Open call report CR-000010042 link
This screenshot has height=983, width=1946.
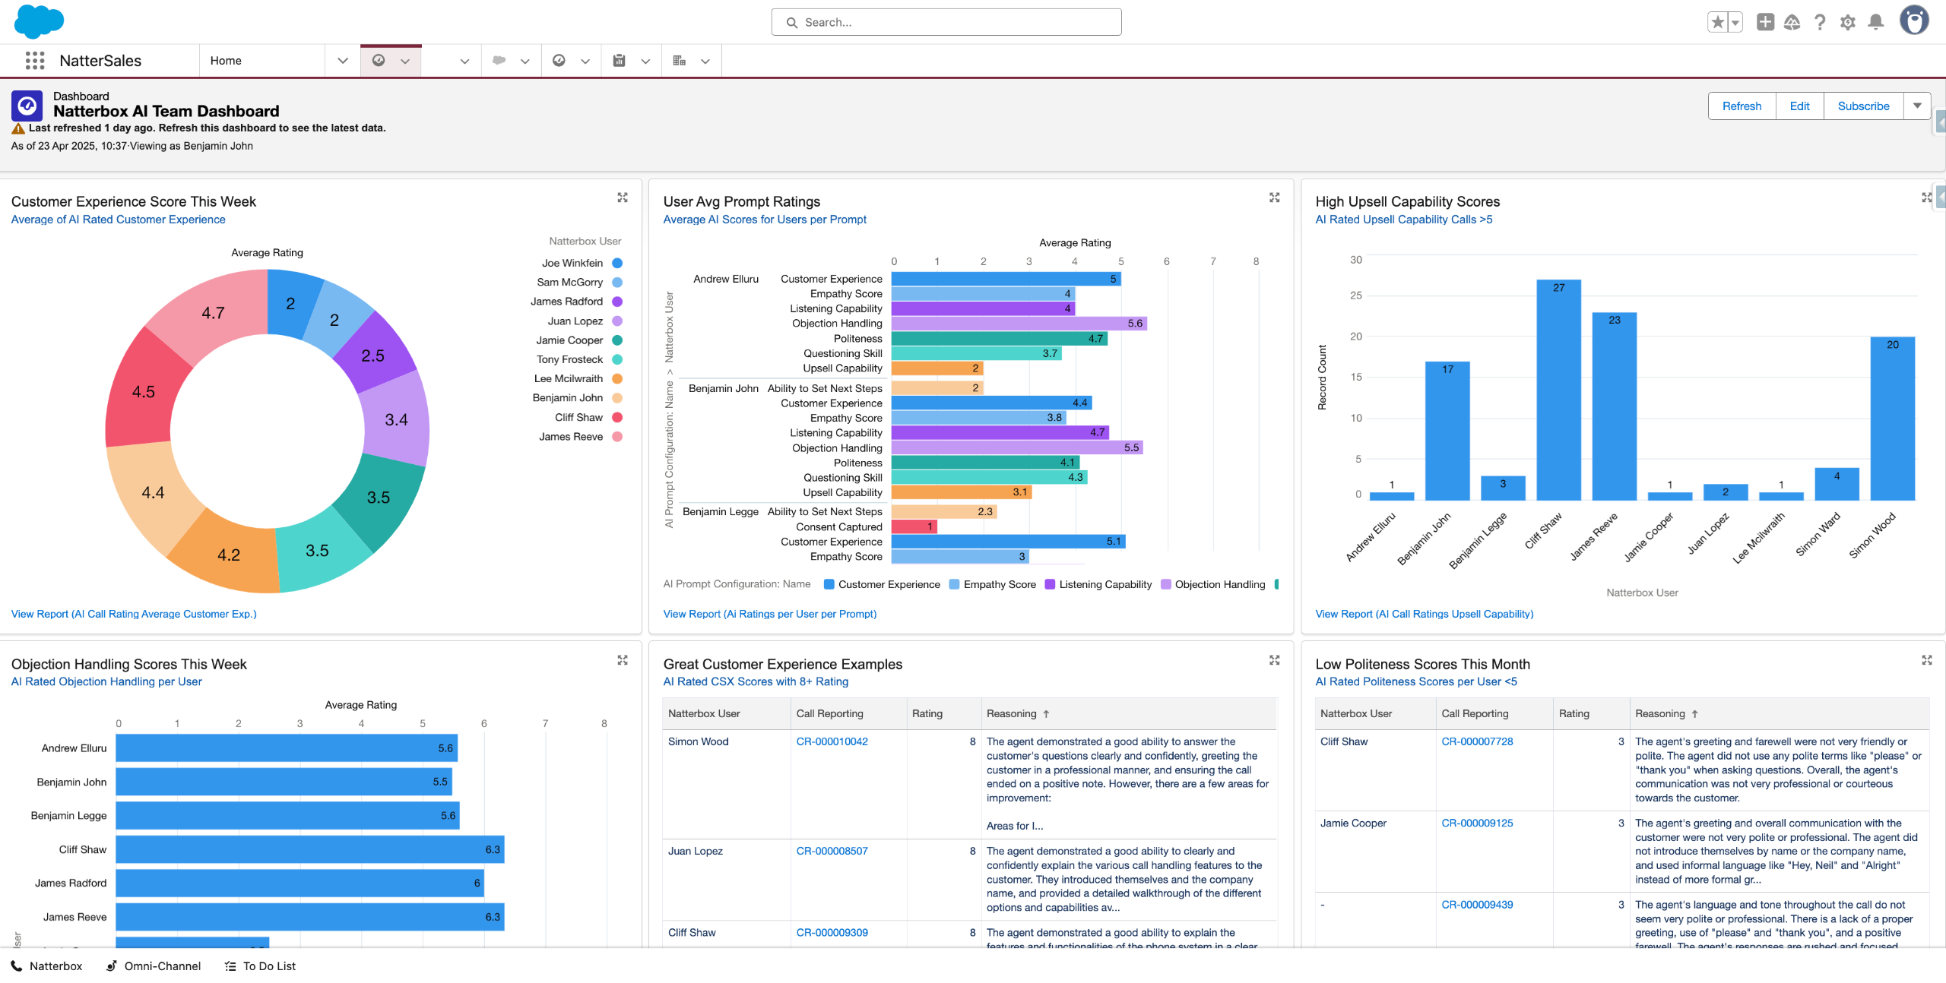832,741
